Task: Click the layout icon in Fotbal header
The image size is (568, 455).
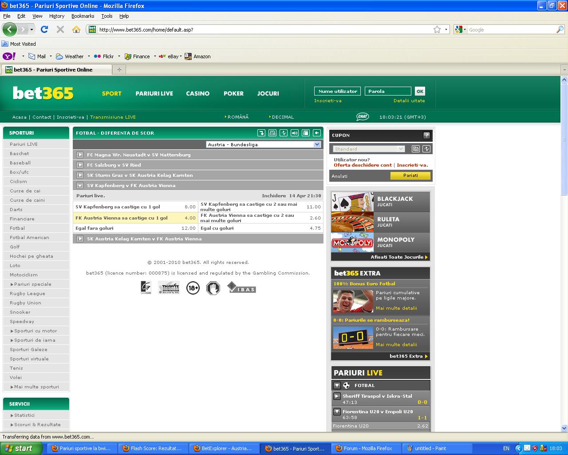Action: [x=305, y=133]
